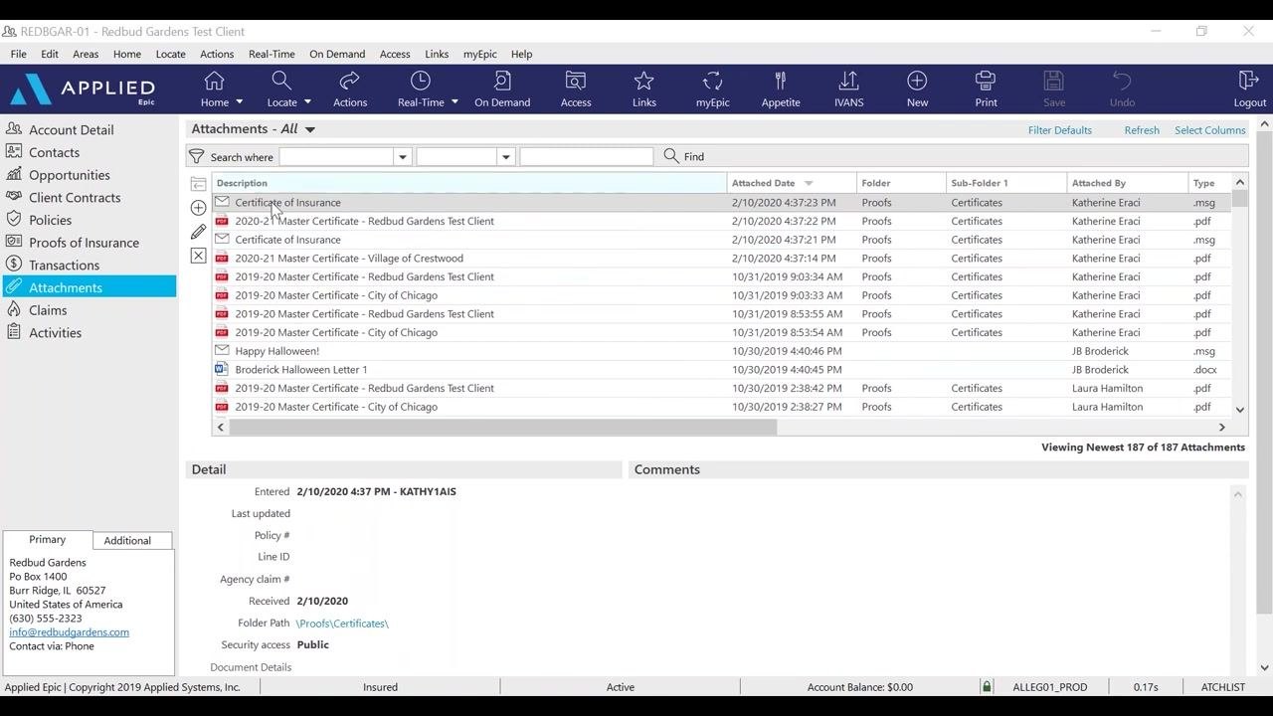This screenshot has height=716, width=1273.
Task: Open Proofs of Insurance in sidebar
Action: pos(84,243)
